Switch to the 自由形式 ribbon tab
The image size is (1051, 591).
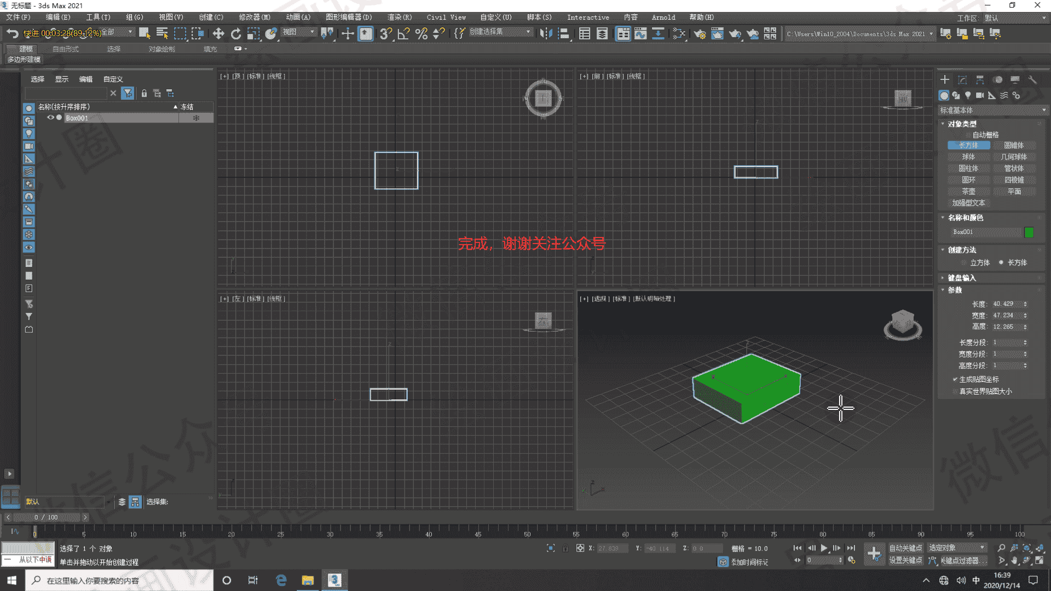[x=66, y=49]
